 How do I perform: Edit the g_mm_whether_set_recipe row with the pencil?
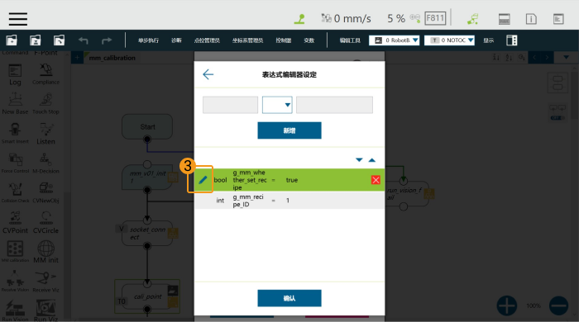(203, 180)
